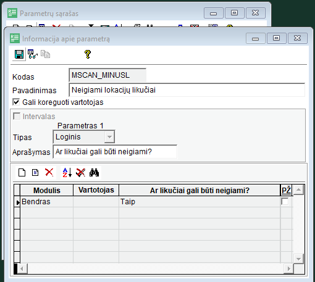Click the grid's vertical scrollbar down arrow
315x282 pixels.
pos(298,259)
